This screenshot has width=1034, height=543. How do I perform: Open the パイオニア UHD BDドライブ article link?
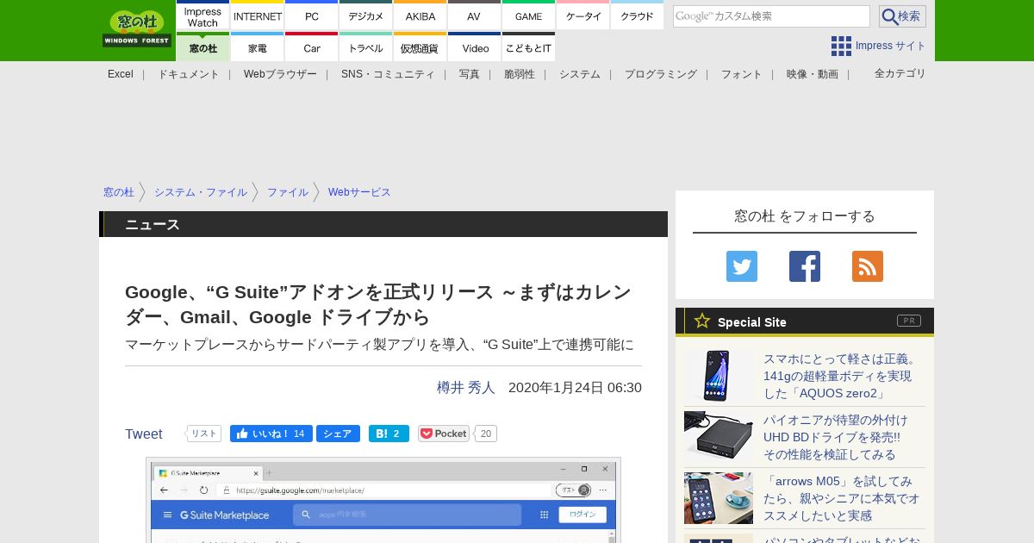(x=836, y=437)
